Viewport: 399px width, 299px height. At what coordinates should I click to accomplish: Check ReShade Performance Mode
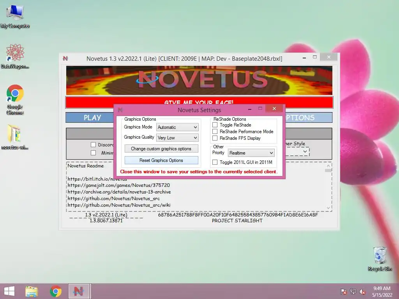tap(215, 132)
